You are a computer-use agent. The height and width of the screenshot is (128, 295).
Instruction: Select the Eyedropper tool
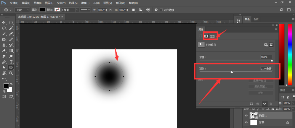tap(11, 34)
